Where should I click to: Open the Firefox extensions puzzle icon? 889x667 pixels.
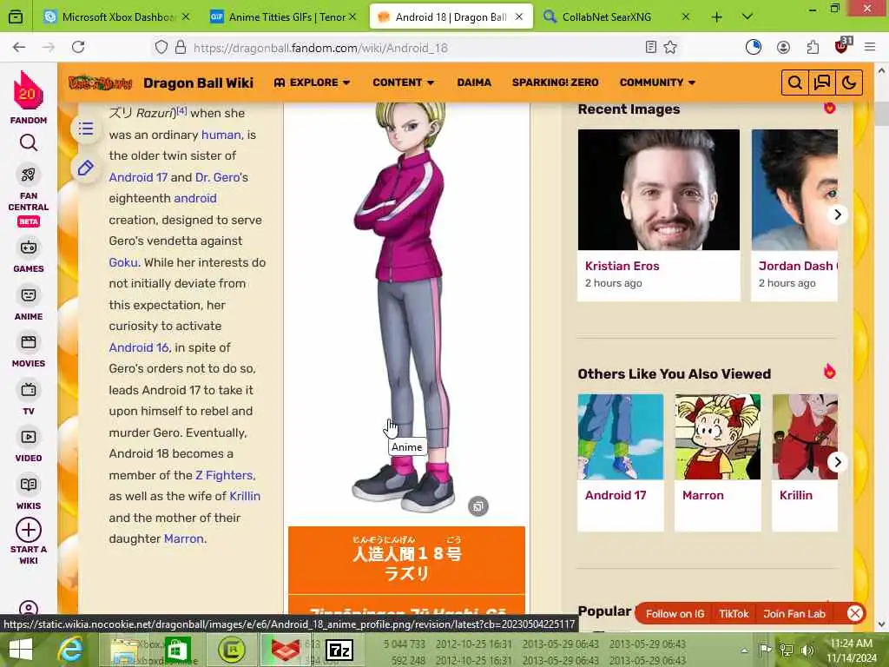click(x=813, y=47)
